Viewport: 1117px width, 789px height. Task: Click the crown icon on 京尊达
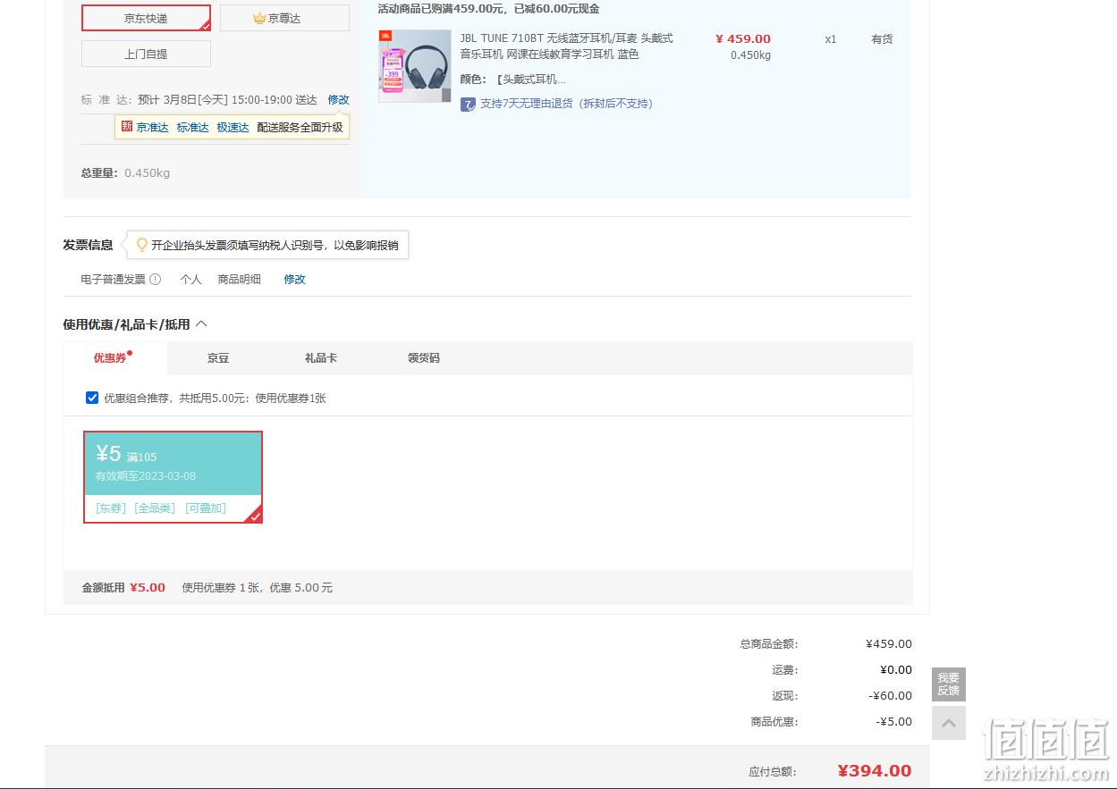pos(259,18)
